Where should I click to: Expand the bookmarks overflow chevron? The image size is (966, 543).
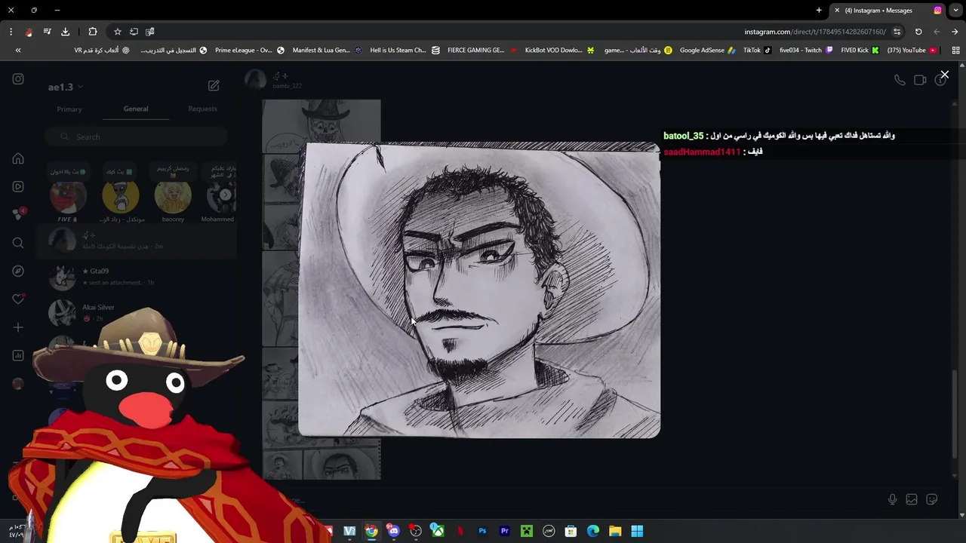pos(18,51)
